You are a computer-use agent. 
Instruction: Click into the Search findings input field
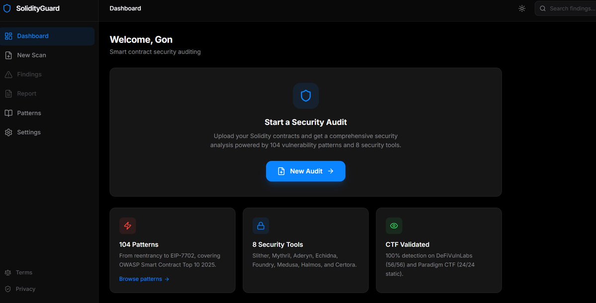pyautogui.click(x=572, y=8)
